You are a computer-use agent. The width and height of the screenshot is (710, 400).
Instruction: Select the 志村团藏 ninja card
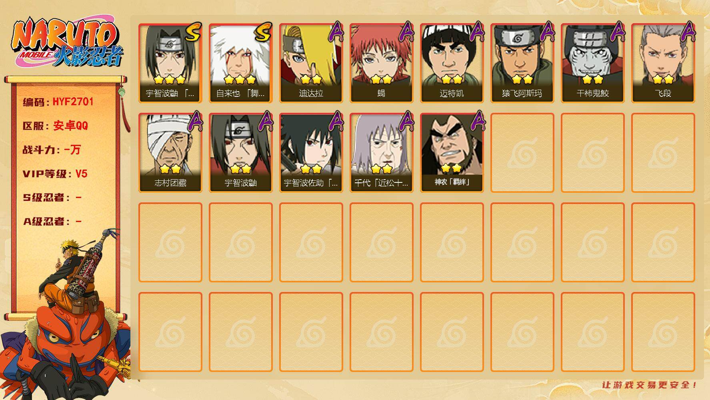click(x=170, y=153)
